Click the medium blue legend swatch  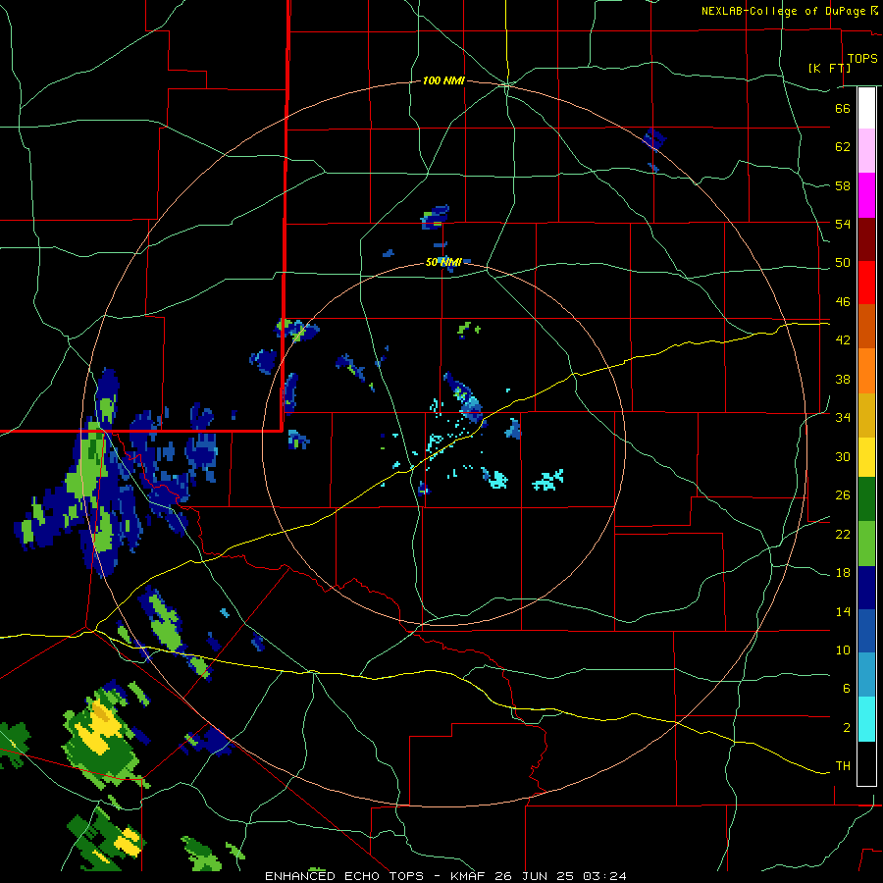[x=866, y=631]
